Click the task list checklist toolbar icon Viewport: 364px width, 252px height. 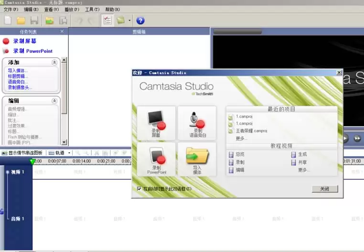pos(107,20)
